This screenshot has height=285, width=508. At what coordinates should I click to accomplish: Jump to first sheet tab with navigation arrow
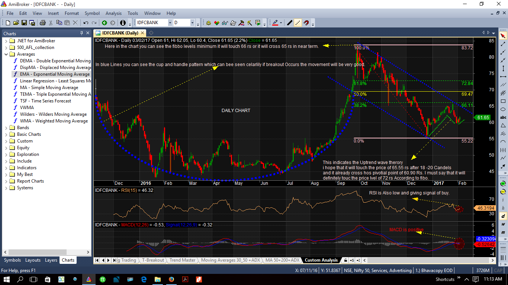97,260
